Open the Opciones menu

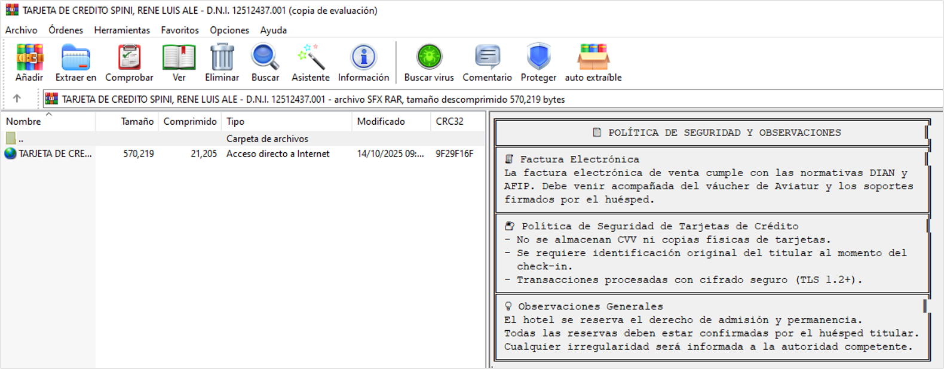click(229, 30)
